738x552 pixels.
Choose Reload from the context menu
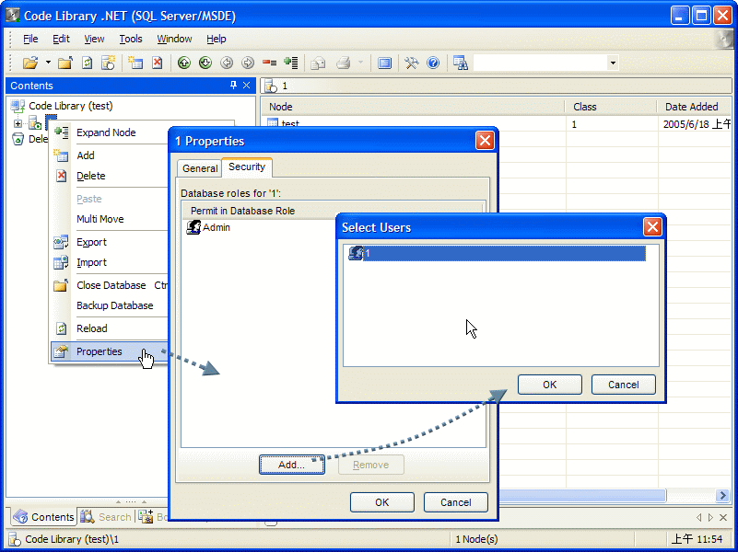tap(110, 328)
